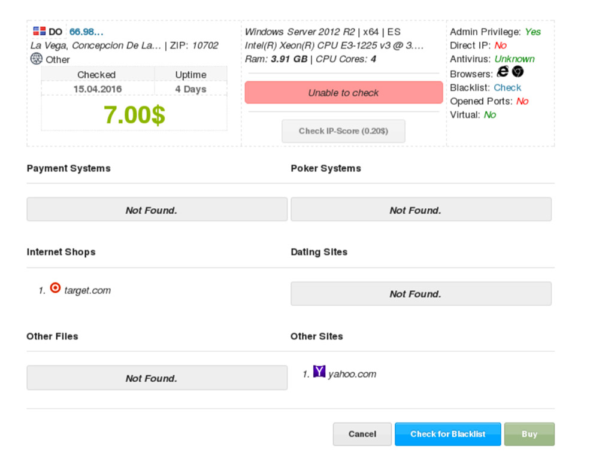Image resolution: width=599 pixels, height=453 pixels.
Task: Click the 4 Days uptime value
Action: pos(190,89)
